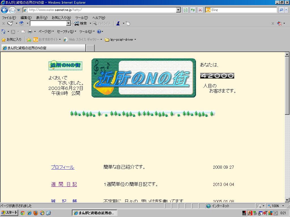Click the Read Mail envelope icon

[23, 32]
